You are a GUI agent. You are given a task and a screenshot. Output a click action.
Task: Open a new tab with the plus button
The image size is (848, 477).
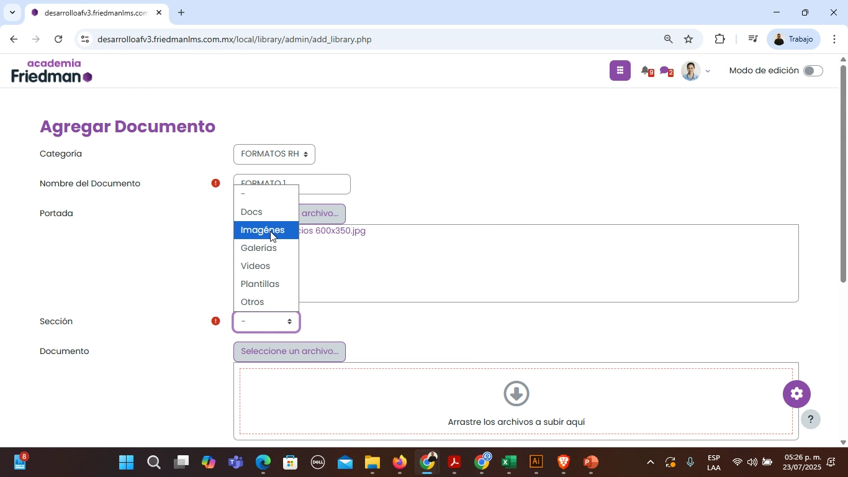[x=181, y=12]
